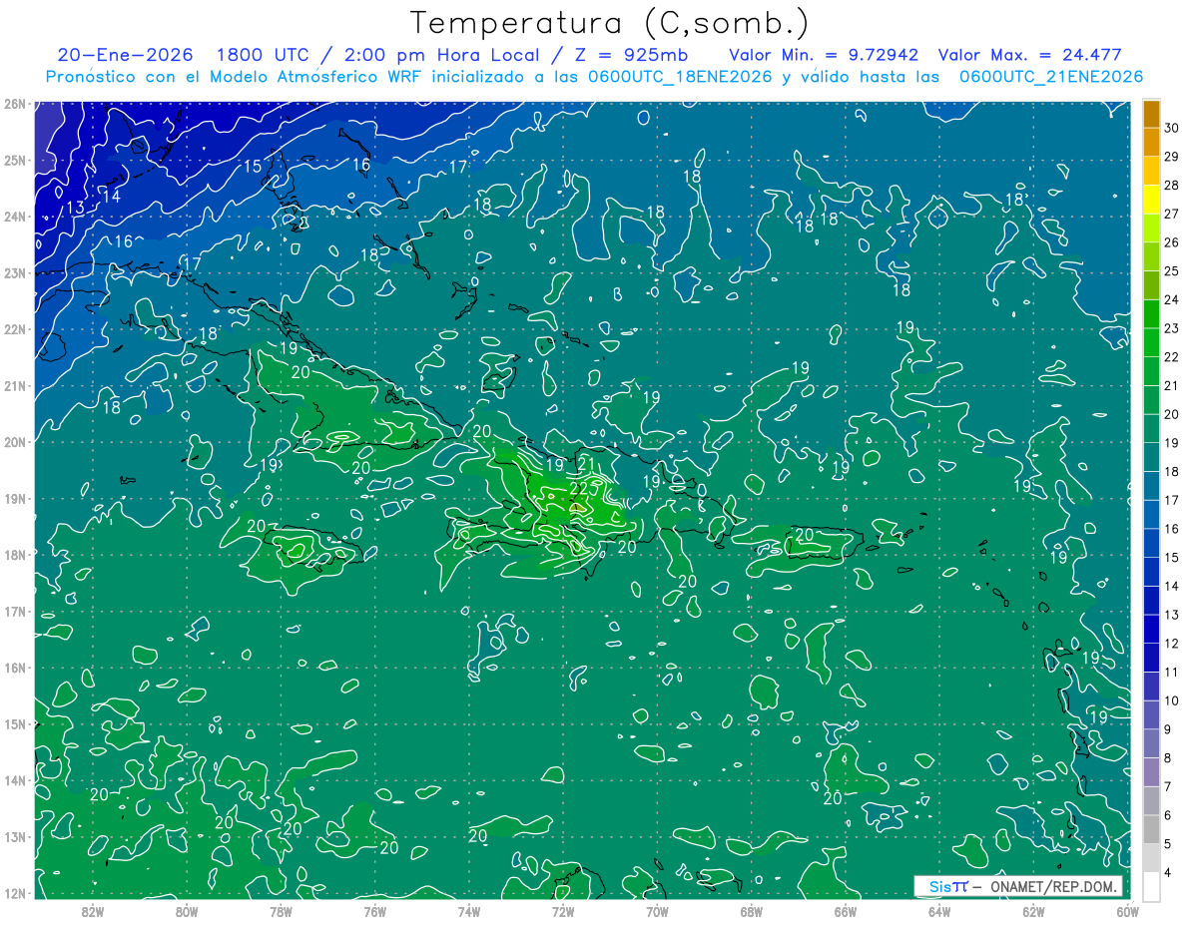Click the "14N" latitude axis label

tap(14, 780)
